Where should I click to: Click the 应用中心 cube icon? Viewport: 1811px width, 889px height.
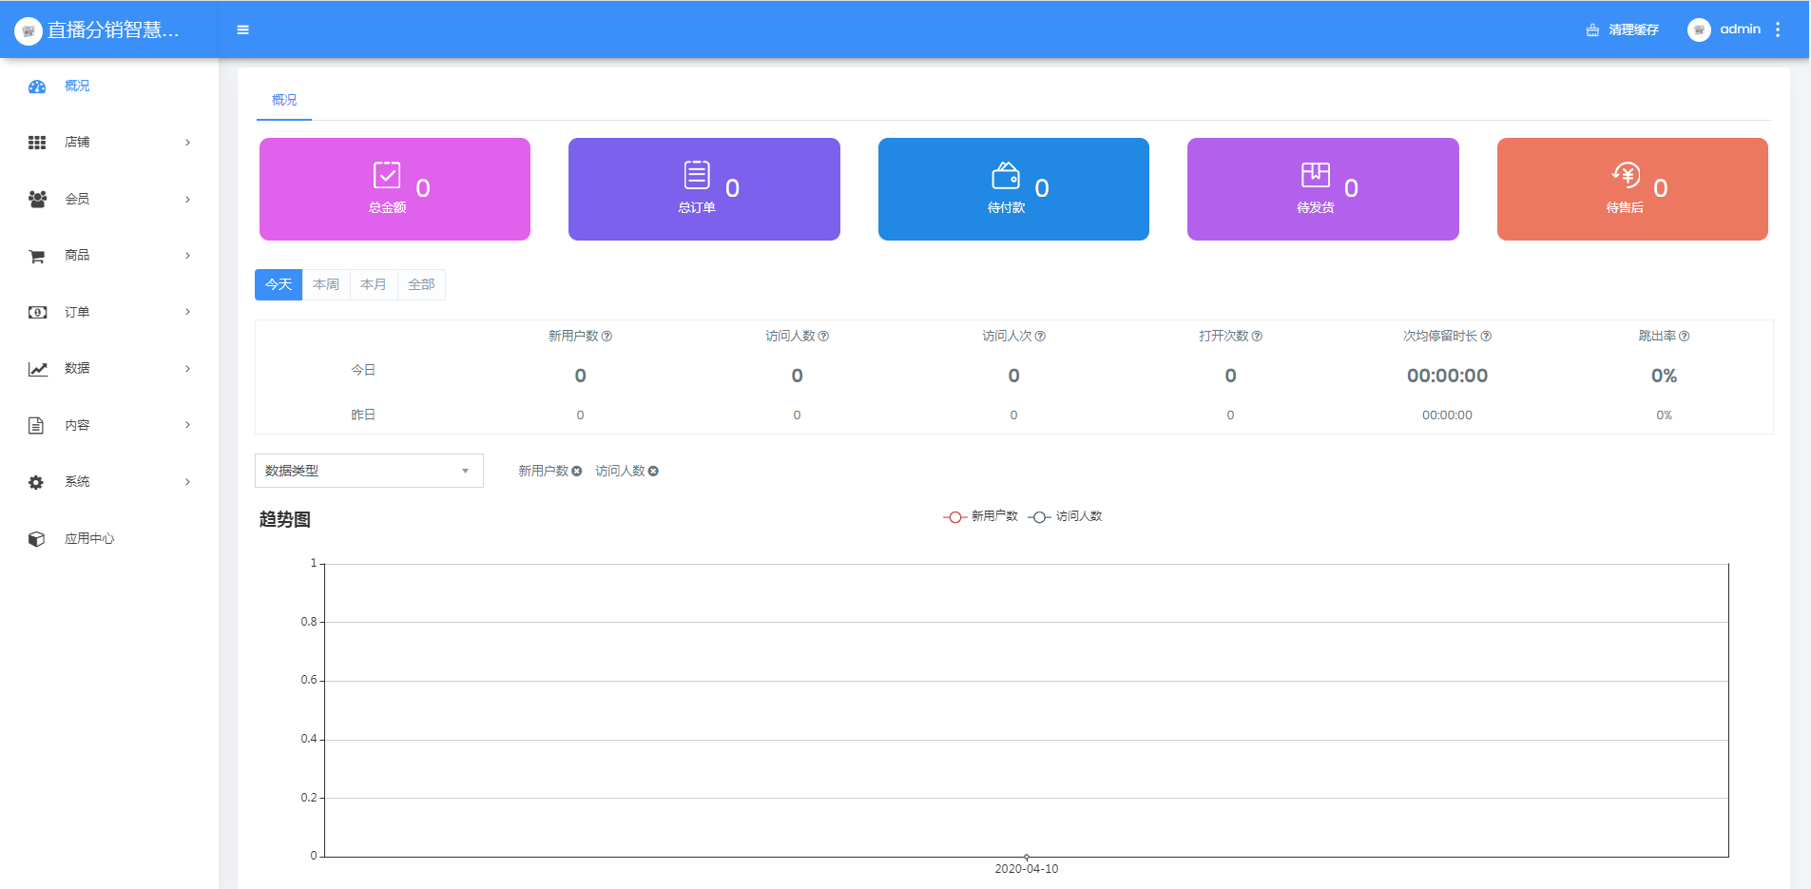click(x=37, y=539)
